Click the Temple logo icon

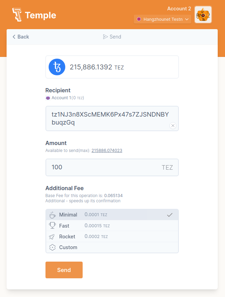[17, 15]
